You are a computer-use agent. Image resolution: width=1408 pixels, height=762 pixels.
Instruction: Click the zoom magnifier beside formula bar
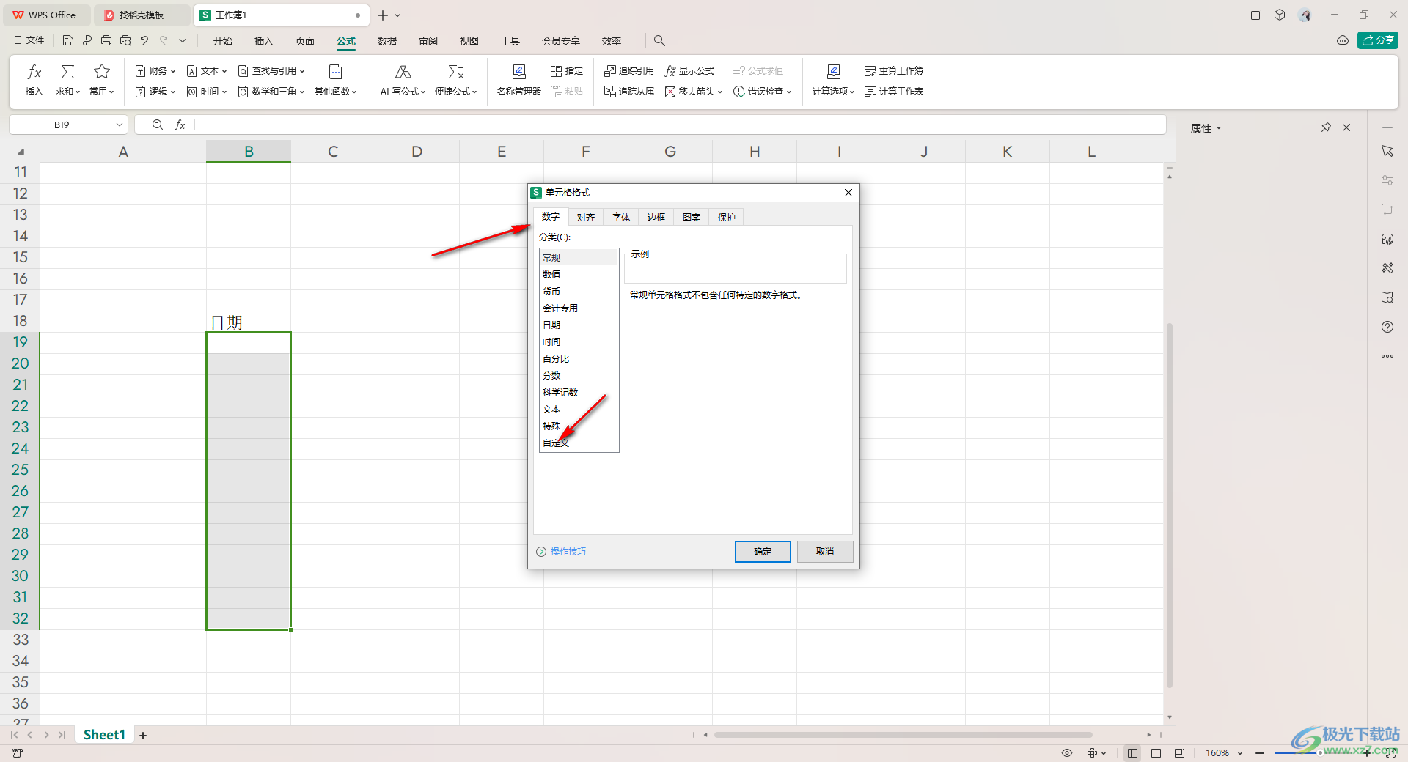[x=157, y=125]
